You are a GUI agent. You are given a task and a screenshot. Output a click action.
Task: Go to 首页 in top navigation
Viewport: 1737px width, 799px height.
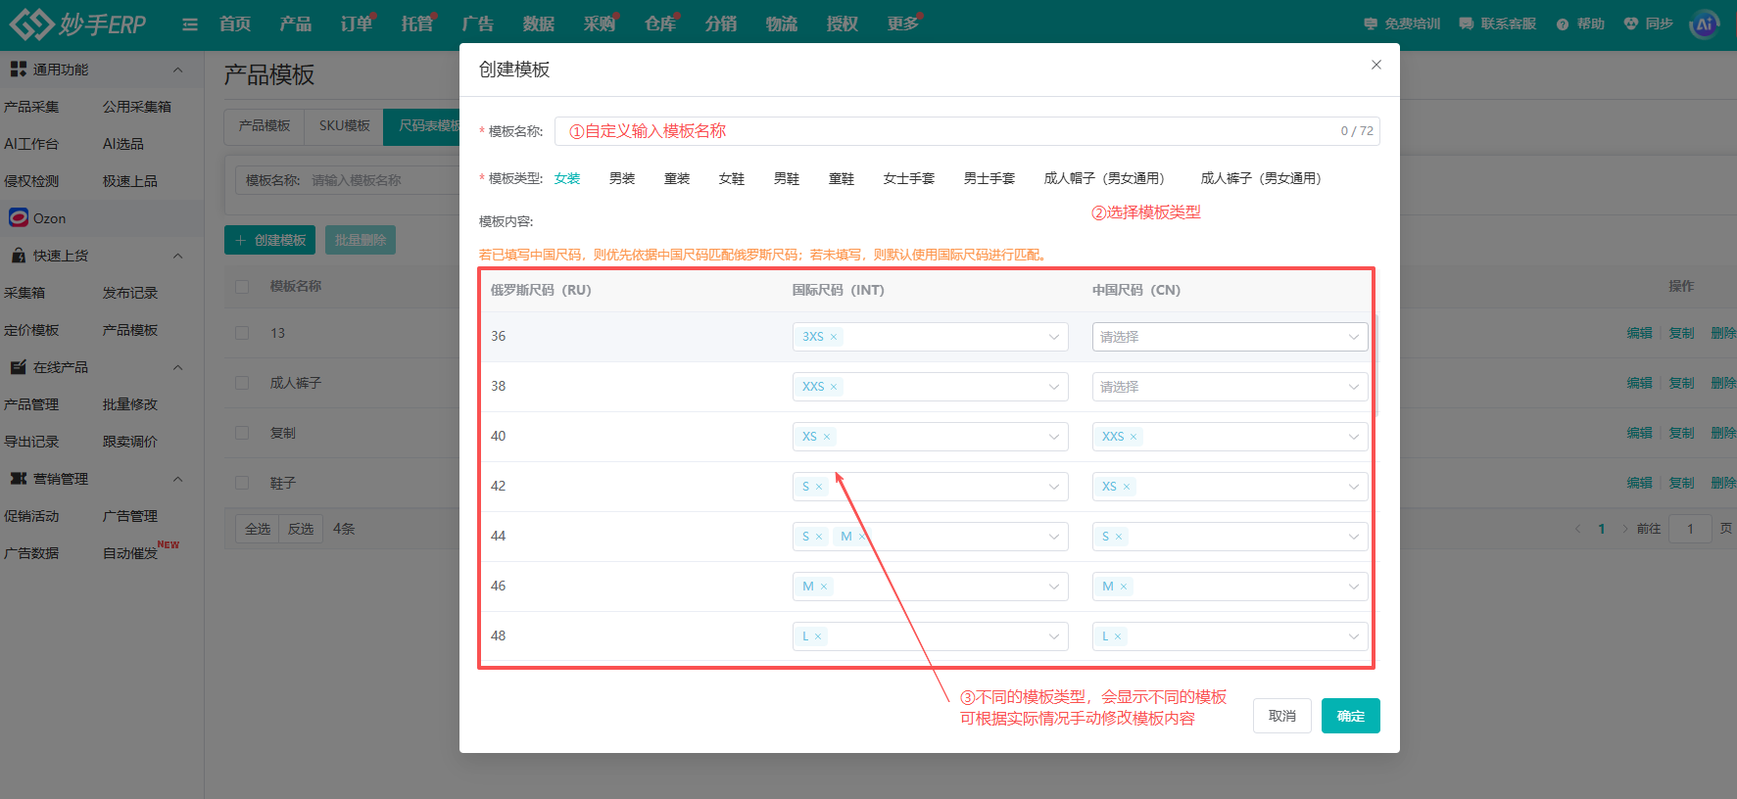[235, 24]
